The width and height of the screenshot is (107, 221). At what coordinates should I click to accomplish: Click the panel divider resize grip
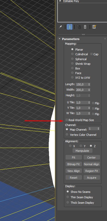(x=83, y=34)
